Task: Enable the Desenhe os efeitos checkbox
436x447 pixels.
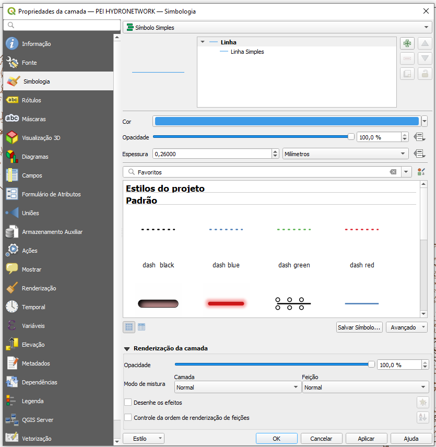Action: click(x=128, y=403)
